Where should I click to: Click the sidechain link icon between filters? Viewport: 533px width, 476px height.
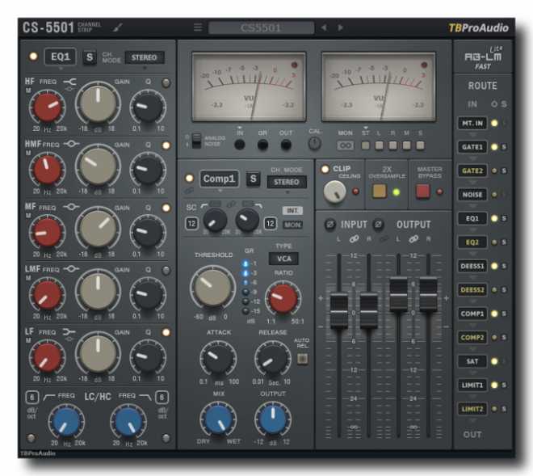231,204
